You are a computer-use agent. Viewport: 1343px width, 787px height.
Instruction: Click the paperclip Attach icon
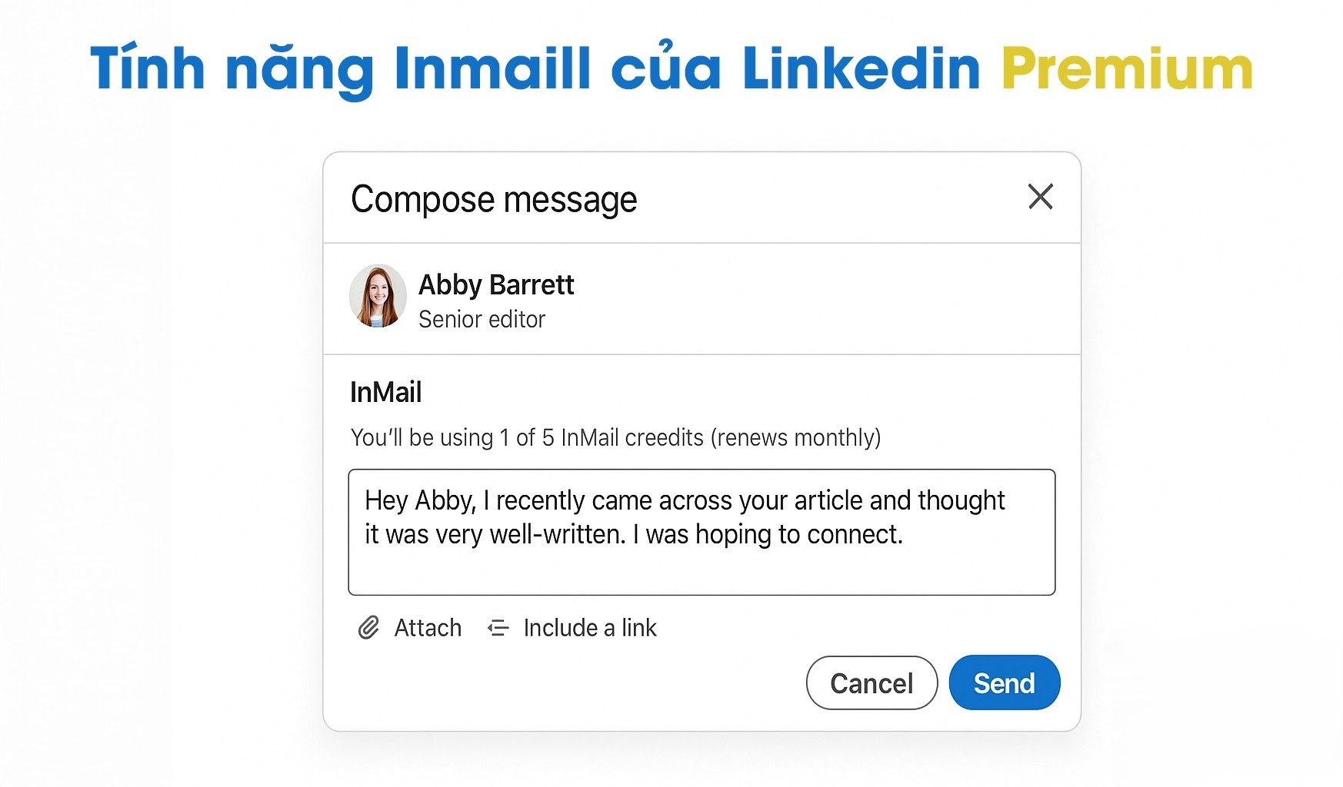click(x=368, y=628)
